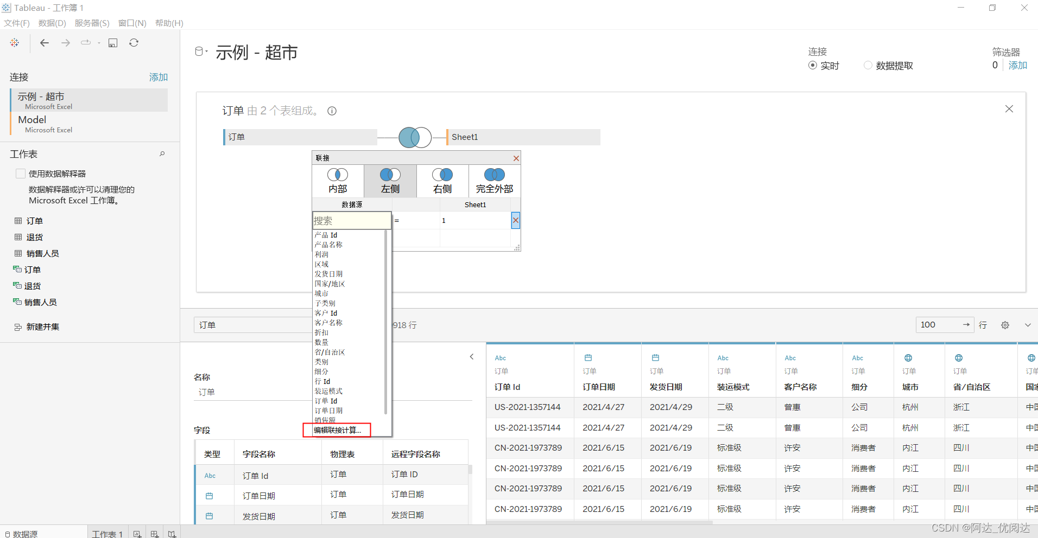Click the join Venn diagram icon

click(415, 137)
